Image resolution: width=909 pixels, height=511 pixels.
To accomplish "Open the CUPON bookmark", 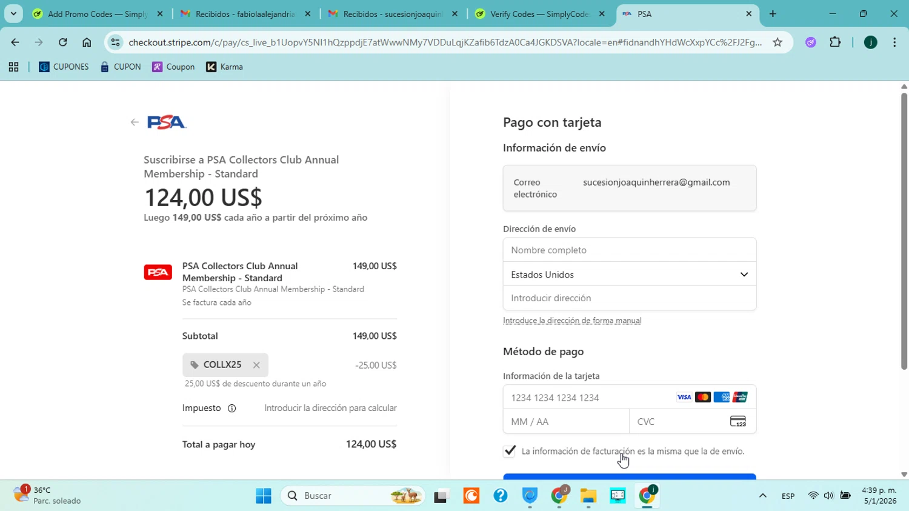I will (x=121, y=67).
